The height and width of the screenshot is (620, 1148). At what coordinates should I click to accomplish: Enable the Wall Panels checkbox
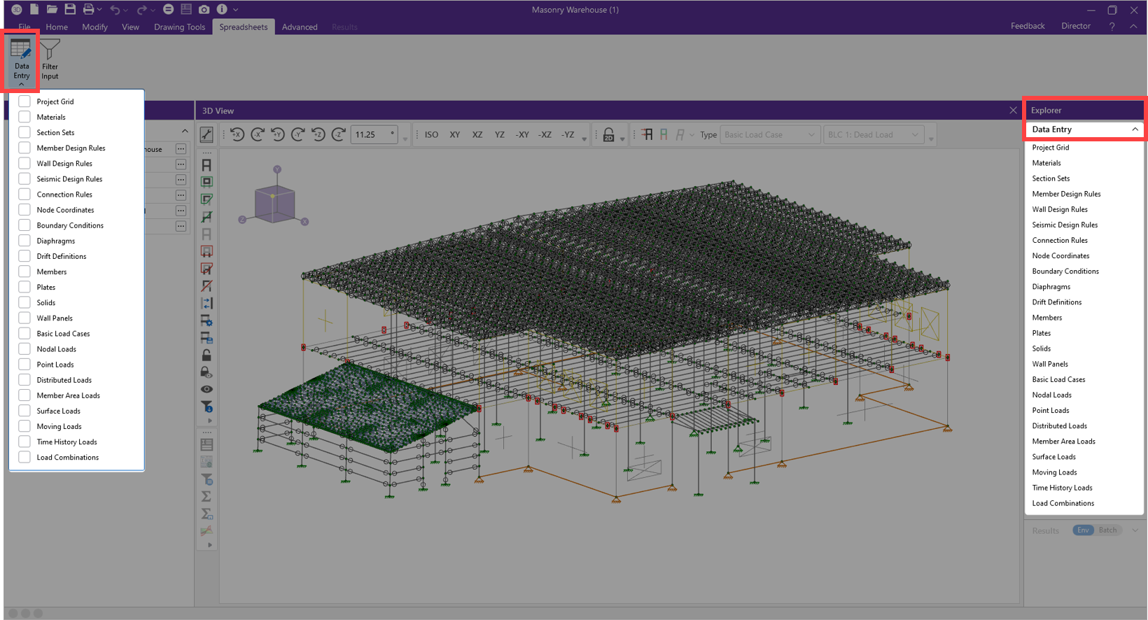(24, 318)
